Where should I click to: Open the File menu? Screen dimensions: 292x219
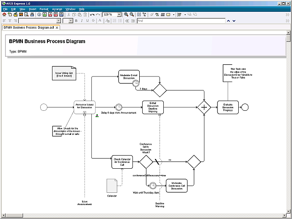(x=5, y=9)
